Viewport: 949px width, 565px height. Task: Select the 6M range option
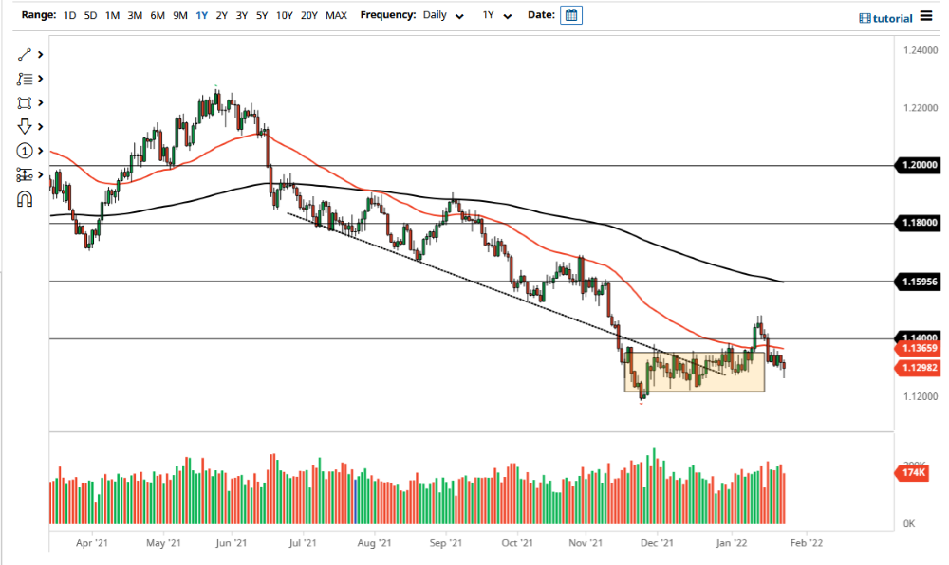pos(158,15)
